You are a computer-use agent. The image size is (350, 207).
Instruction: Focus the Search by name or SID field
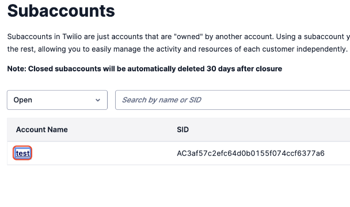point(233,100)
